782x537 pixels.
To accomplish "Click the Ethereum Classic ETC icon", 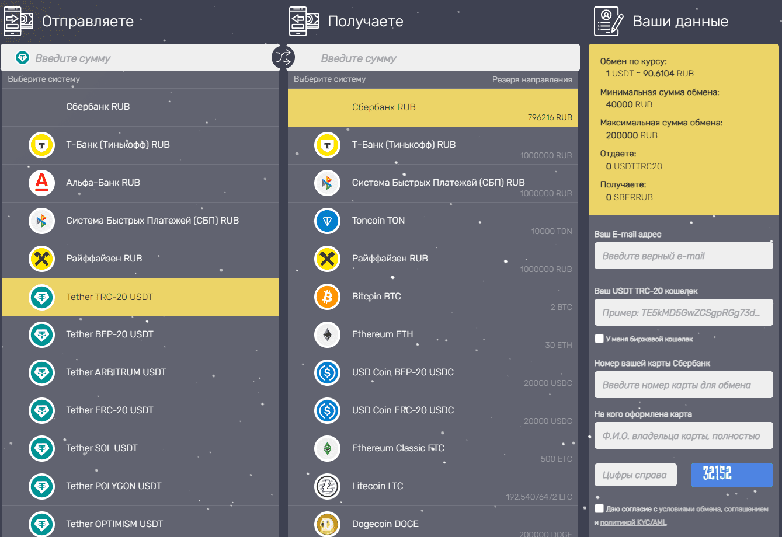I will pyautogui.click(x=327, y=448).
